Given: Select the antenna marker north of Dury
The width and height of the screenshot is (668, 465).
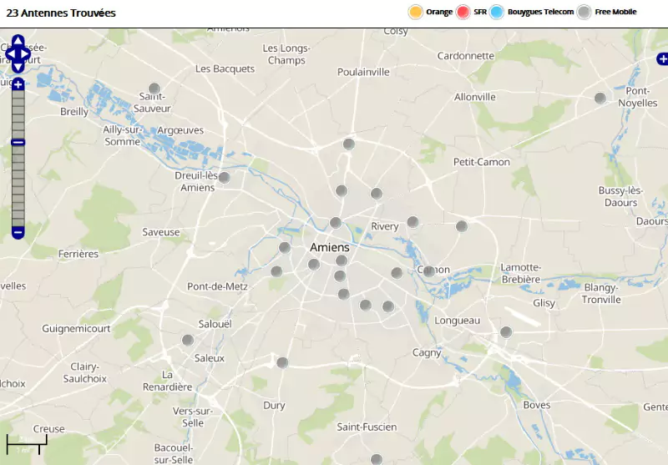Looking at the screenshot, I should point(282,362).
